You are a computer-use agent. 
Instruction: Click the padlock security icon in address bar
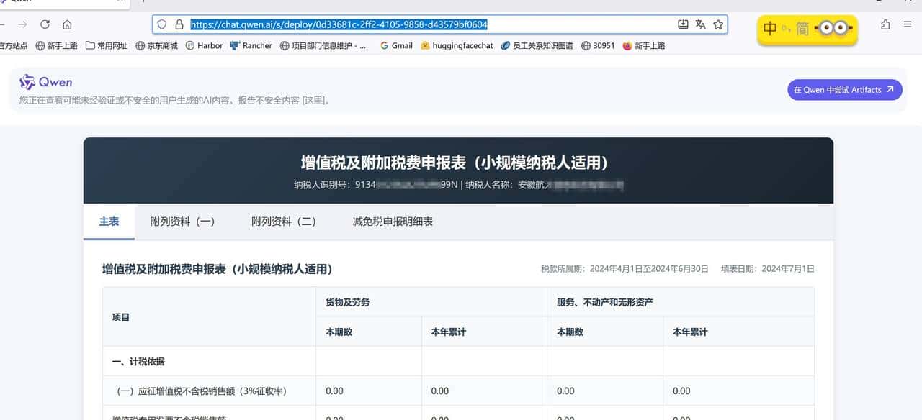tap(178, 24)
